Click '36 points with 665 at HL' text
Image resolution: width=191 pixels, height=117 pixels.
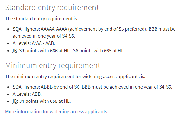click(x=98, y=51)
